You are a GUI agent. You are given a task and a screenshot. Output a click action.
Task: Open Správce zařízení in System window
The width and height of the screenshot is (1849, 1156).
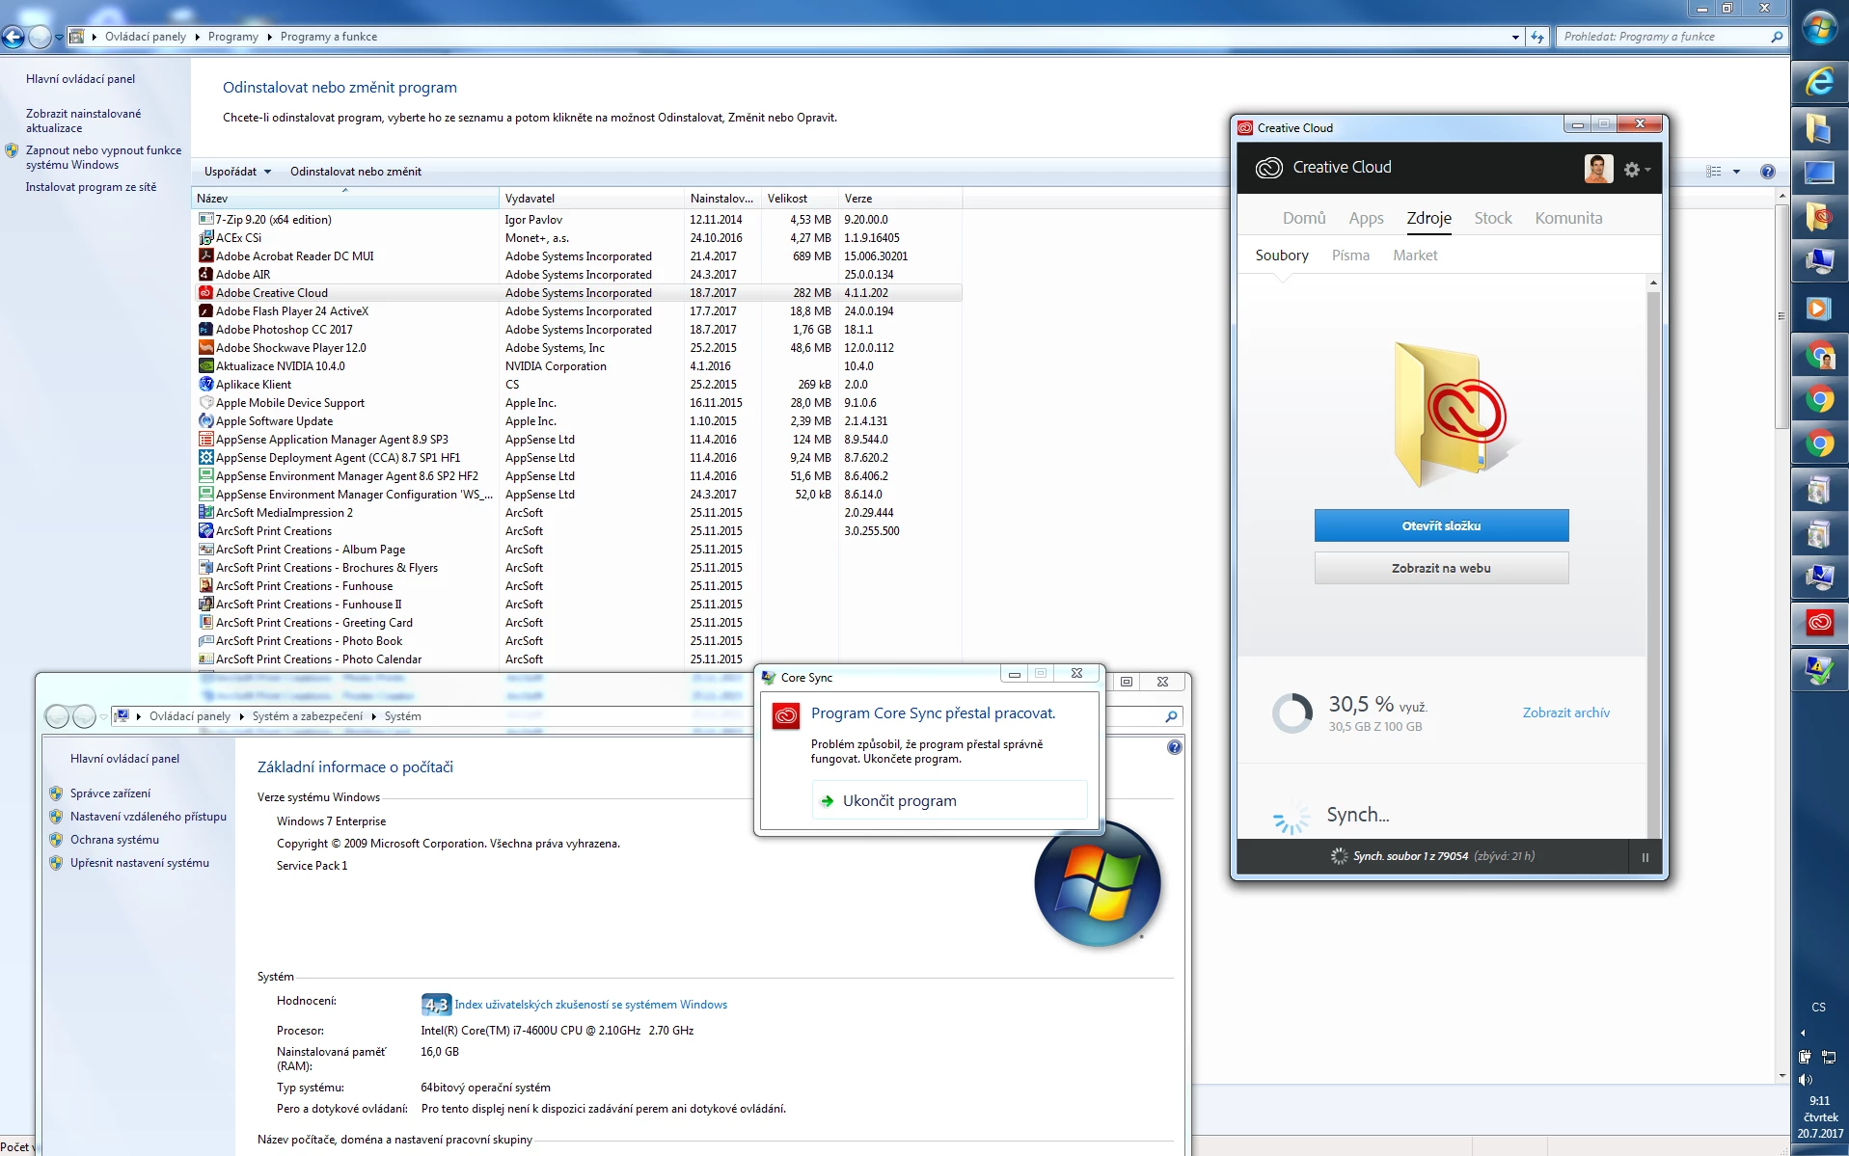(110, 793)
